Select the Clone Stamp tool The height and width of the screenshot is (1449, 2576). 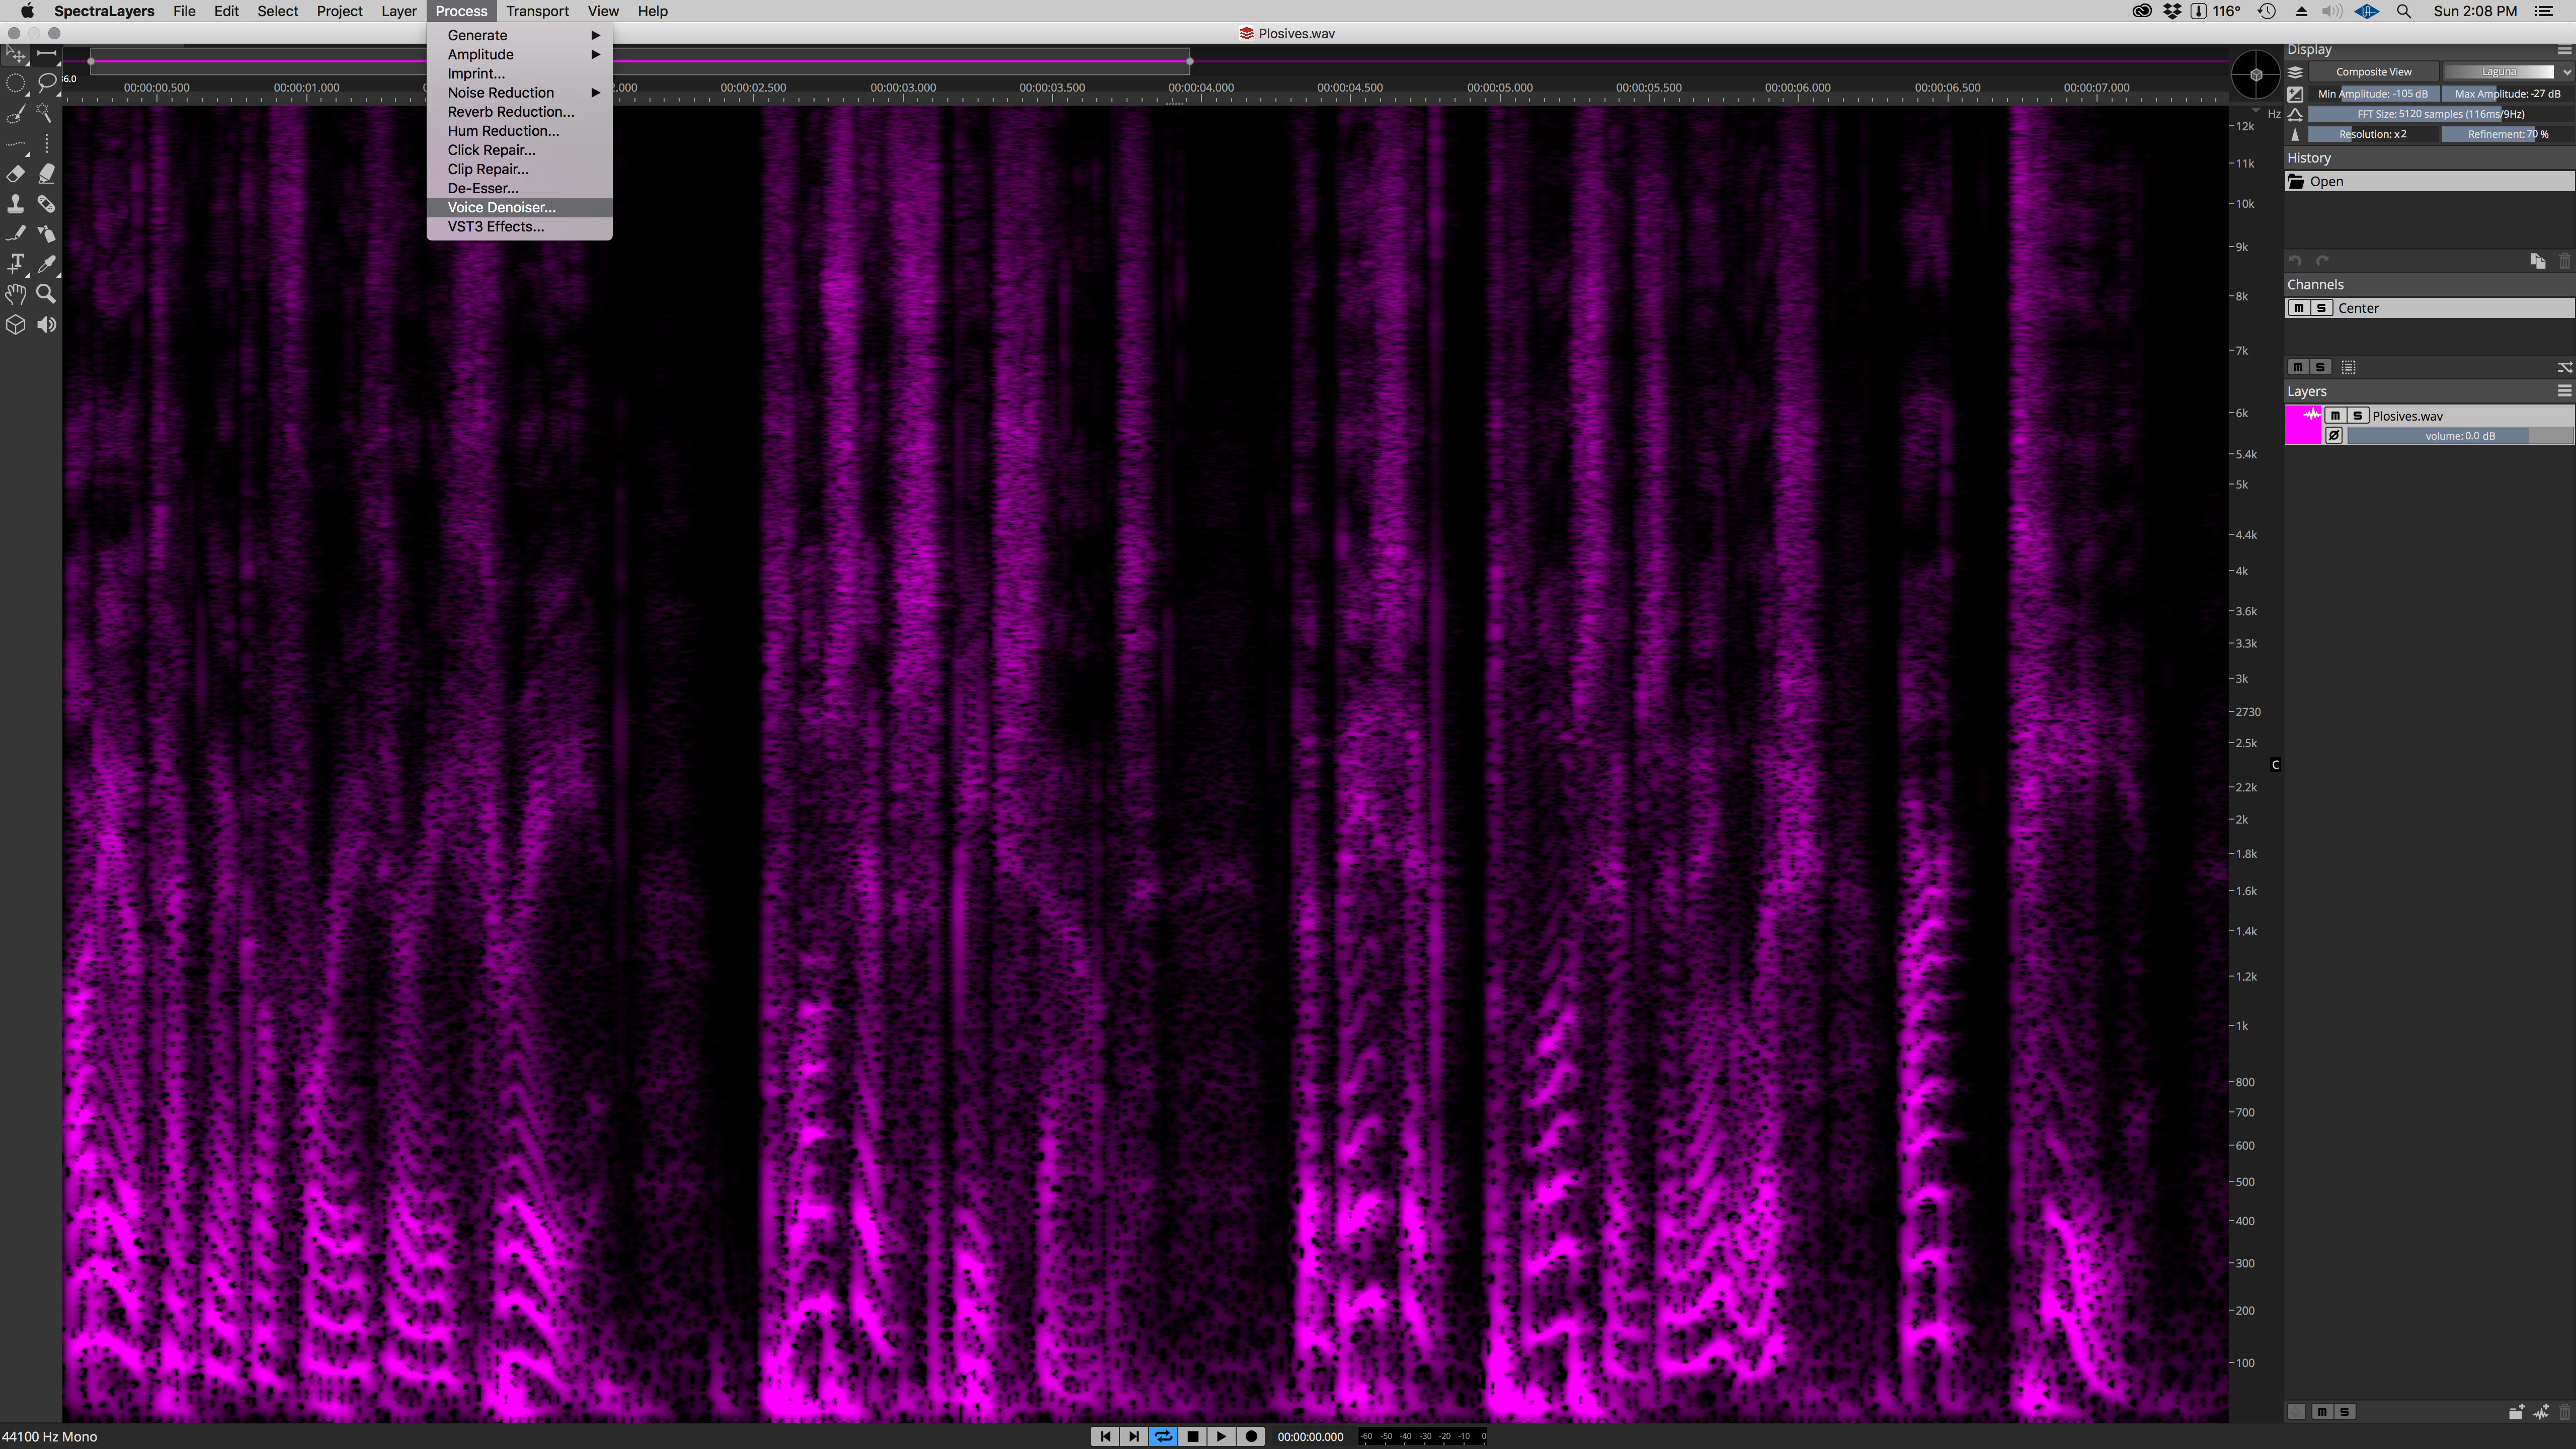point(15,204)
